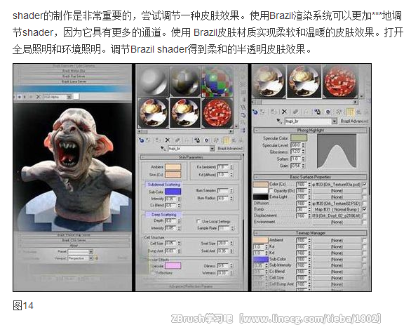Check Texmap Manager Ambient enable checkbox

click(x=364, y=240)
